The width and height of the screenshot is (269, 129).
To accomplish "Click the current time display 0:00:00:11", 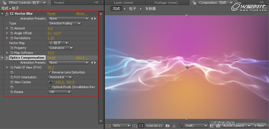I will point(154,126).
